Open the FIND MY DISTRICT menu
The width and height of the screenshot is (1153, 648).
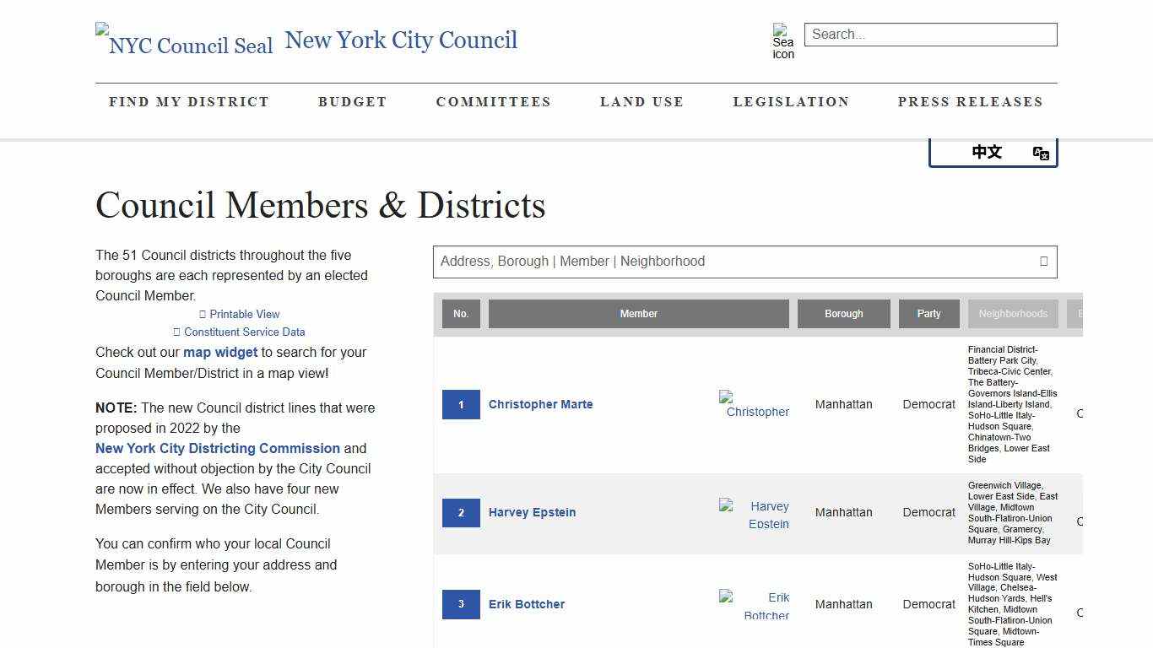[189, 101]
